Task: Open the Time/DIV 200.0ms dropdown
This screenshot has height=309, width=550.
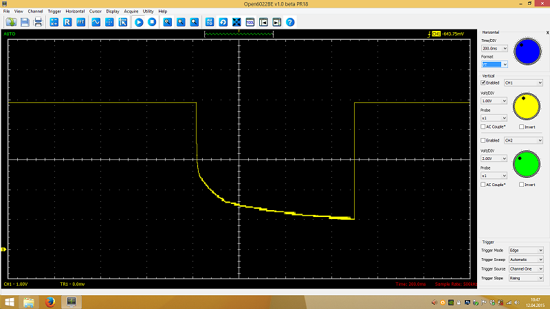Action: click(x=494, y=48)
